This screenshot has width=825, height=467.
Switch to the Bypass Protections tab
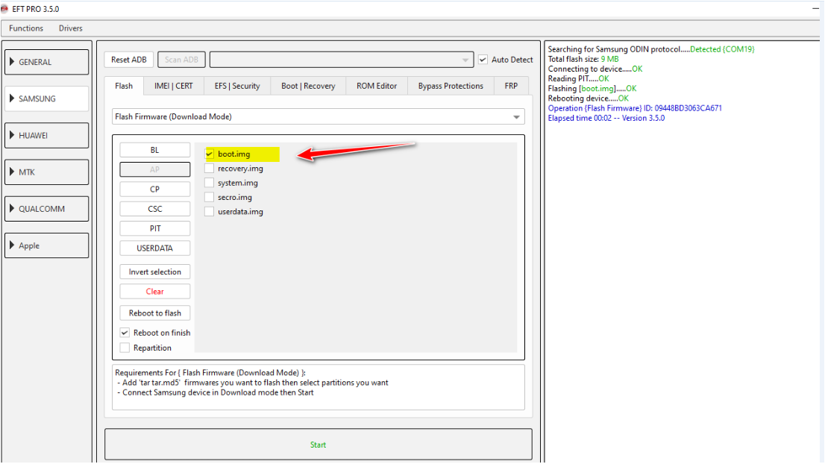[x=451, y=86]
